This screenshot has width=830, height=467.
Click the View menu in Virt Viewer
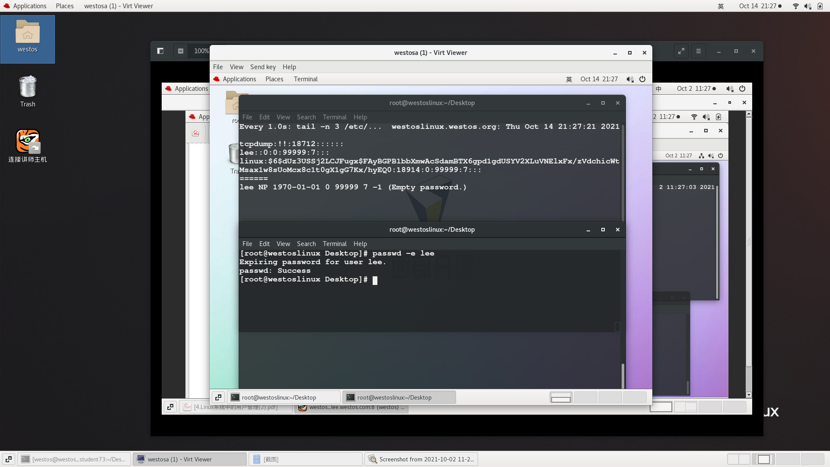click(236, 67)
